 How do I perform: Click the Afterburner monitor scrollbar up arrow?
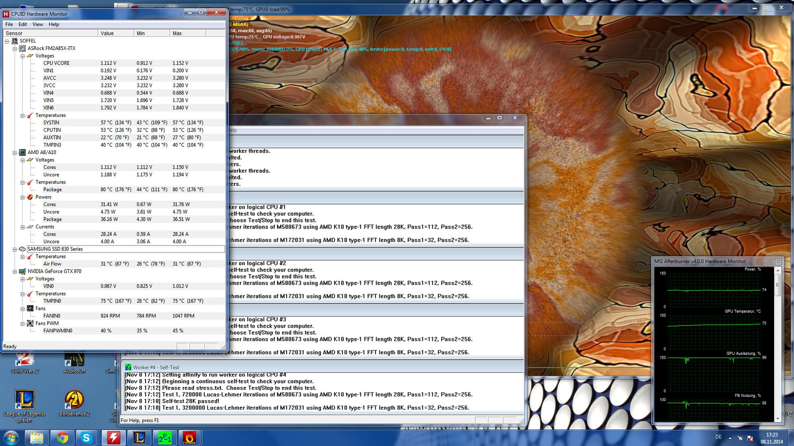click(778, 270)
